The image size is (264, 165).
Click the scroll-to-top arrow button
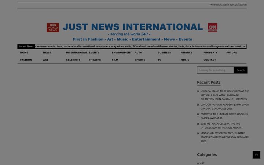[x=256, y=155]
